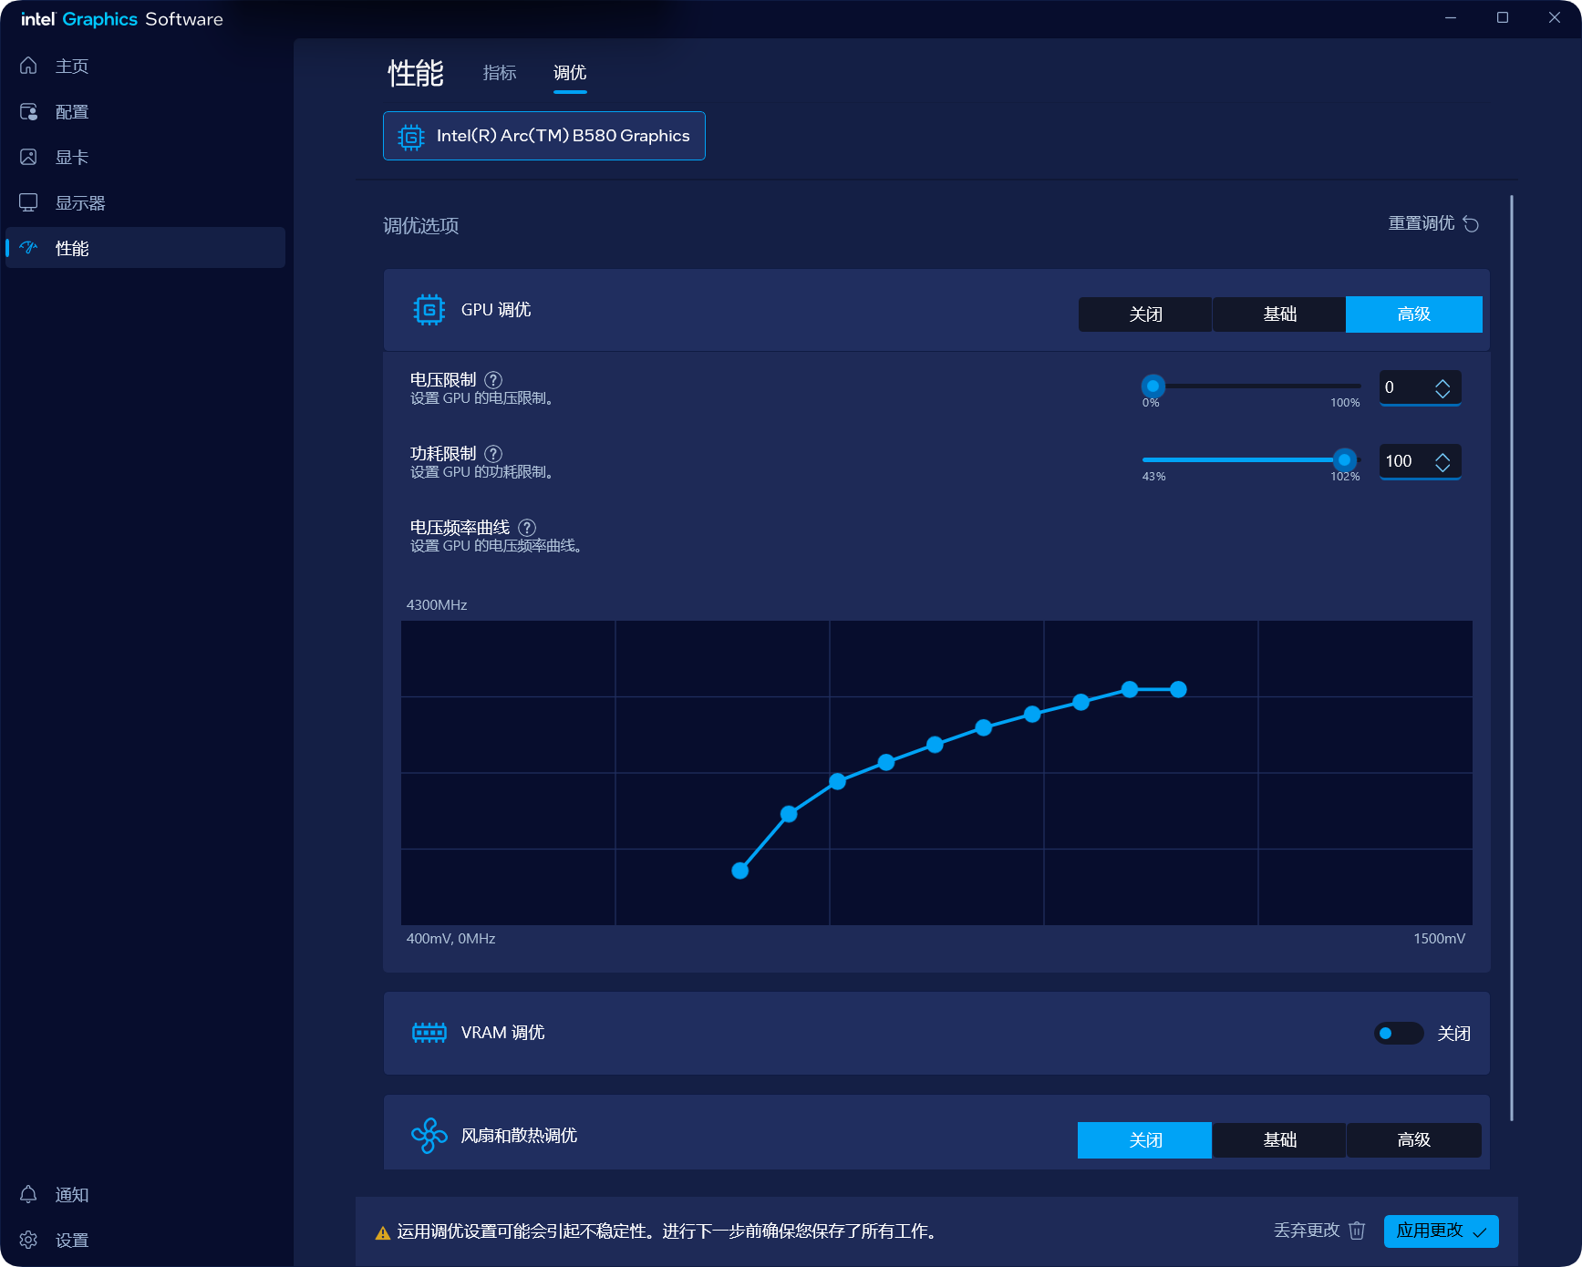Set GPU 调优 mode to 关闭
The image size is (1582, 1267).
click(x=1145, y=314)
